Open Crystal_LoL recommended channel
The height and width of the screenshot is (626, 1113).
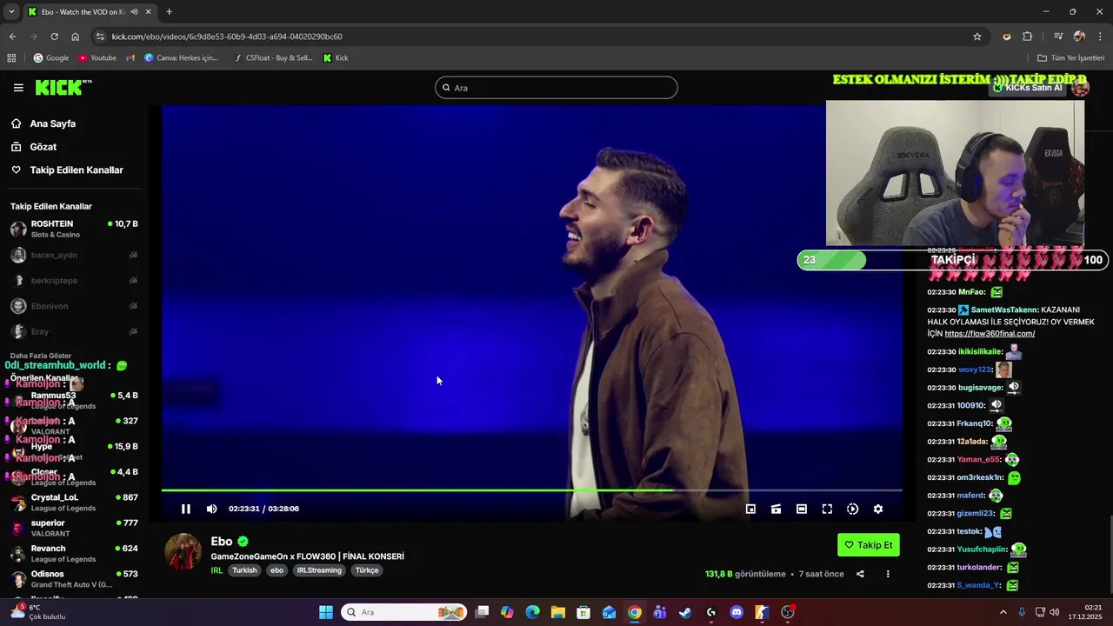(74, 503)
